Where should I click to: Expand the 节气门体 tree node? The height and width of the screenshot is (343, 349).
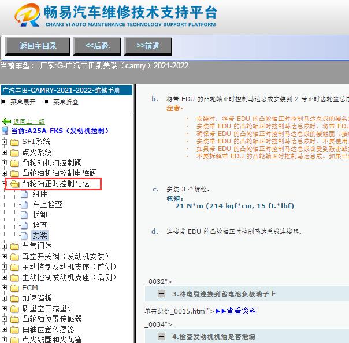4,246
